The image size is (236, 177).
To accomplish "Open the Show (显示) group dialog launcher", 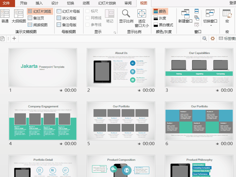I will [x=115, y=32].
